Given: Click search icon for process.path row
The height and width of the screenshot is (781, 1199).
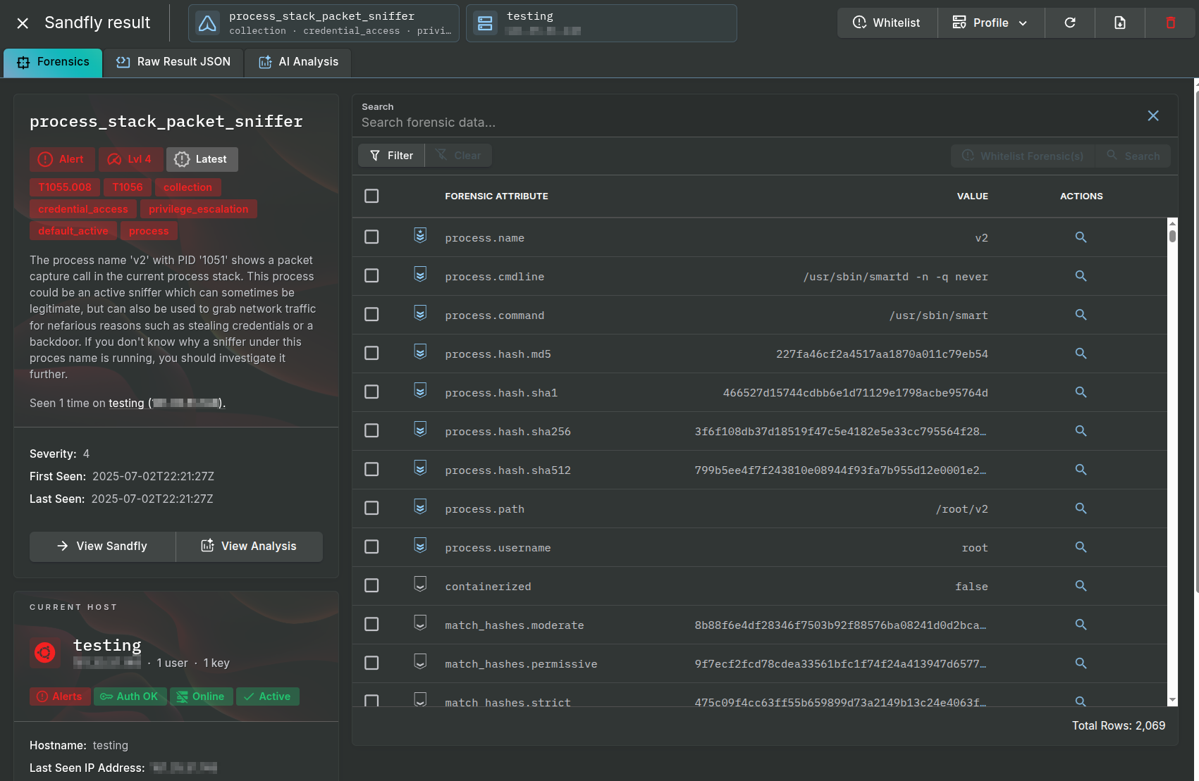Looking at the screenshot, I should [x=1081, y=508].
